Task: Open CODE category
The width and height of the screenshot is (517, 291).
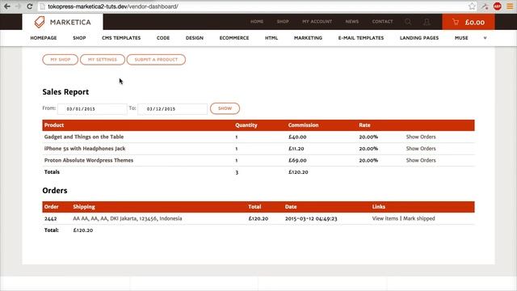Action: pos(163,38)
